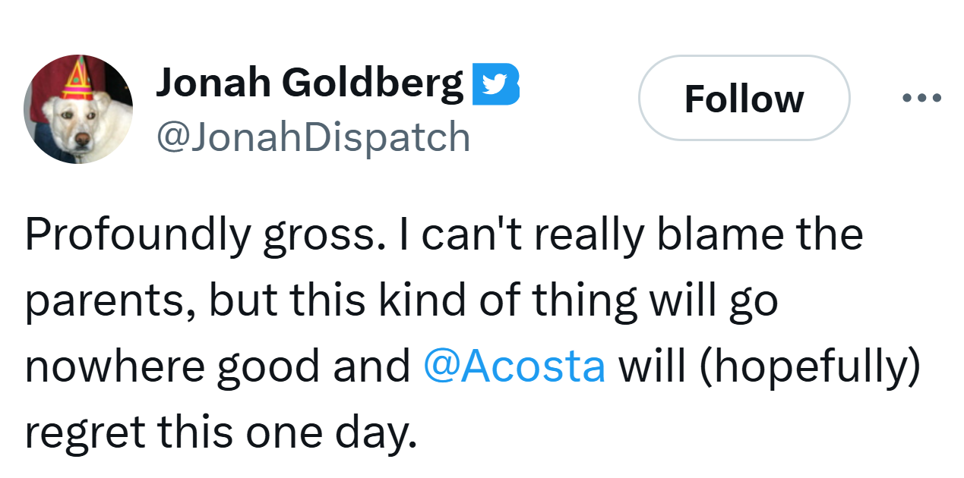
Task: Click the word "Jonah" in the display name
Action: pos(213,83)
